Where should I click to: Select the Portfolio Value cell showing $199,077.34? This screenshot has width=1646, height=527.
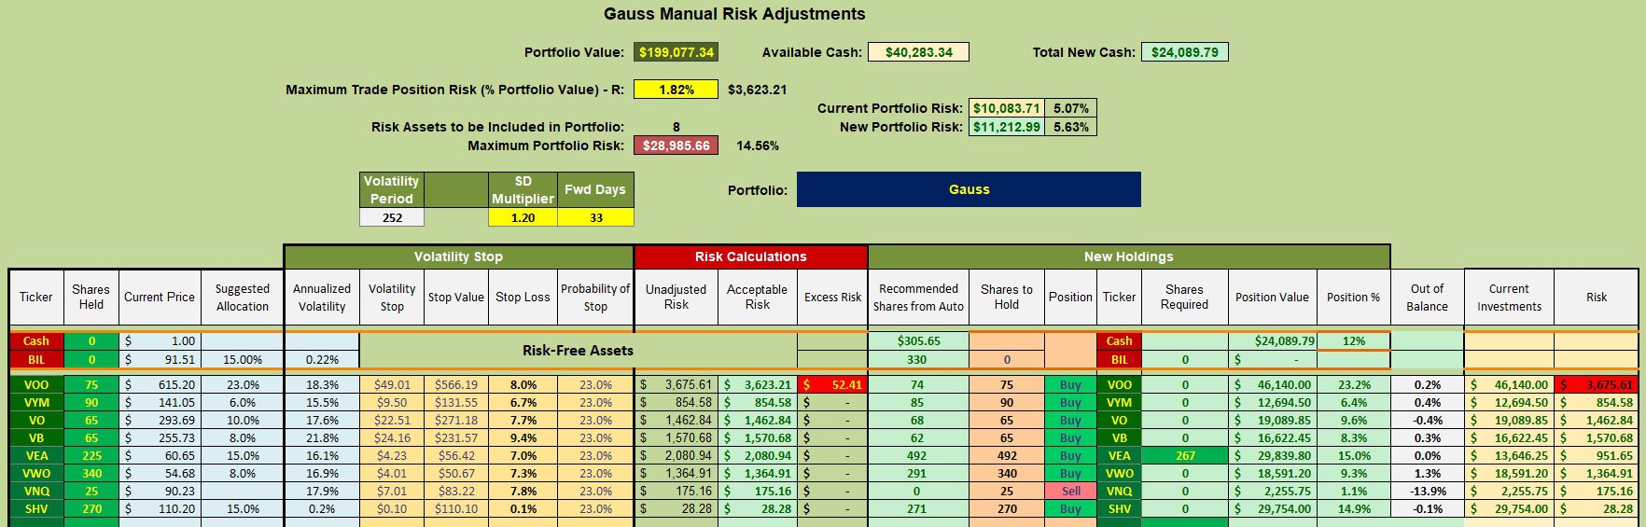(677, 52)
